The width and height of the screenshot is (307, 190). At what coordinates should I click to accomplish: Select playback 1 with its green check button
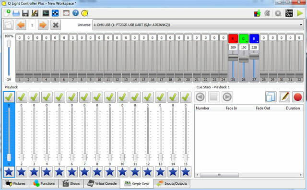pos(9,97)
